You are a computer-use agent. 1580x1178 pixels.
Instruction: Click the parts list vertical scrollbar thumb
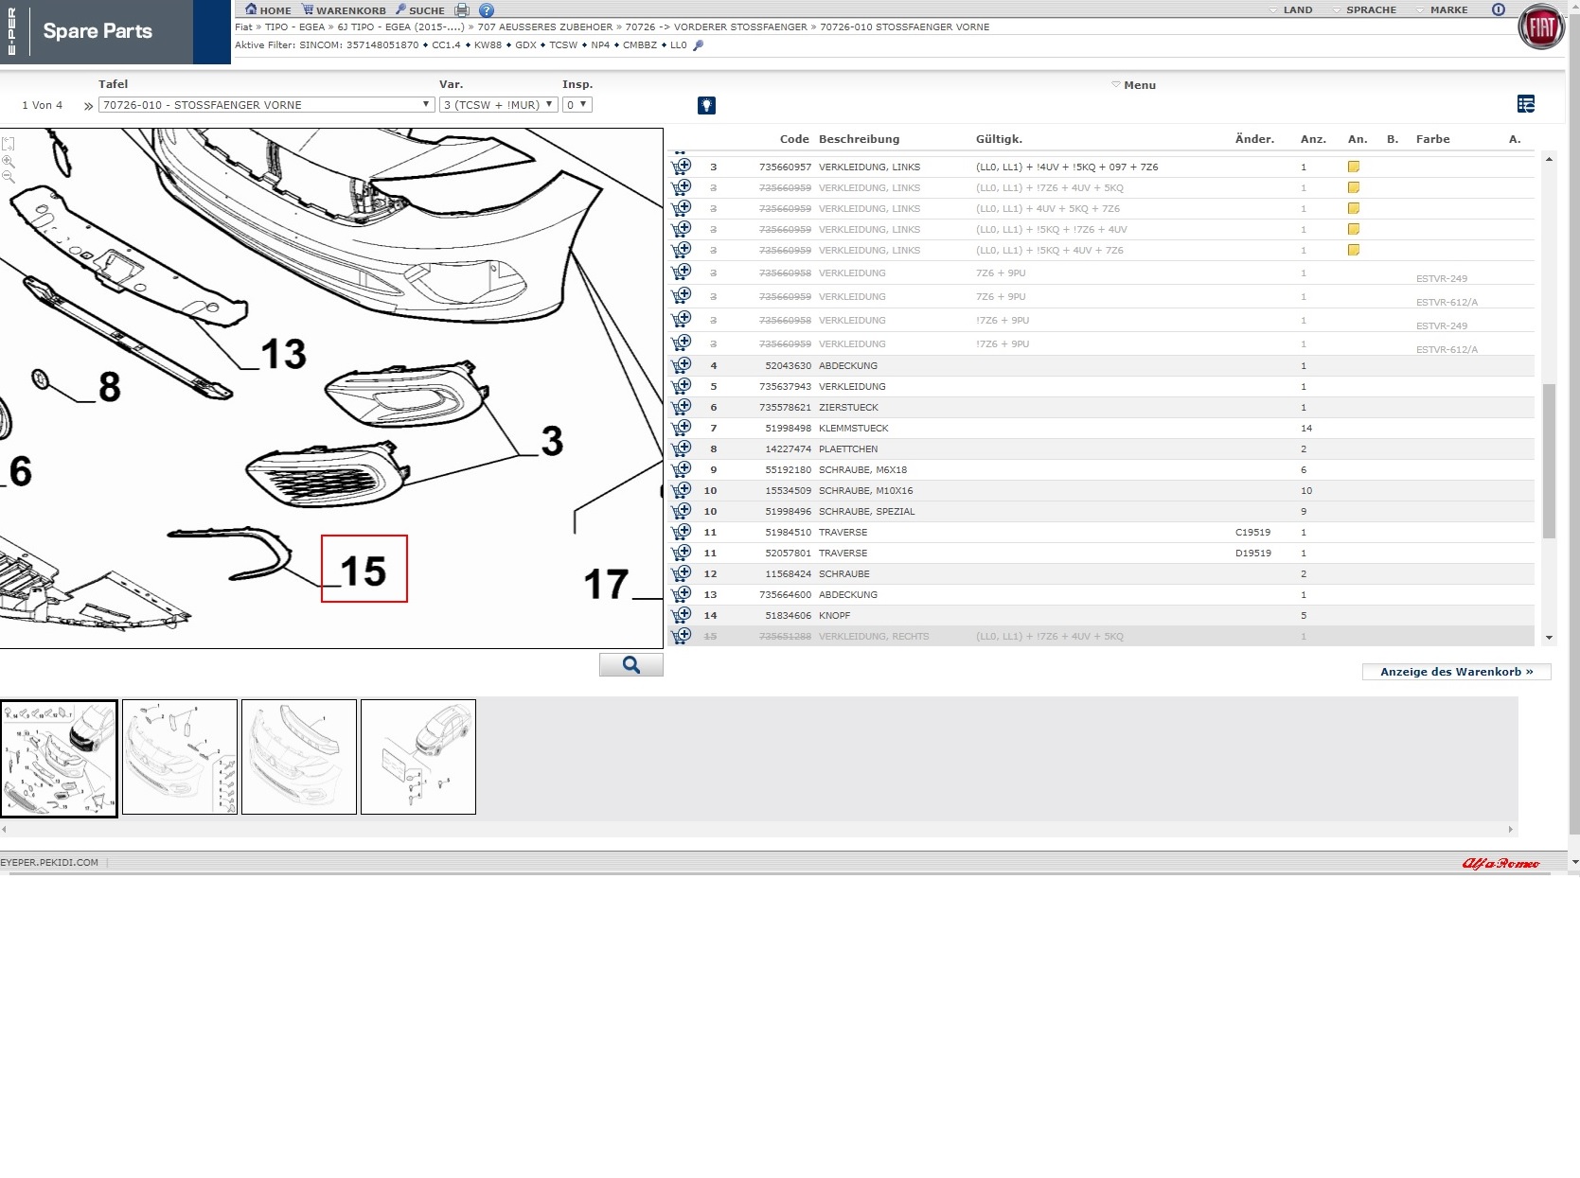pos(1549,461)
